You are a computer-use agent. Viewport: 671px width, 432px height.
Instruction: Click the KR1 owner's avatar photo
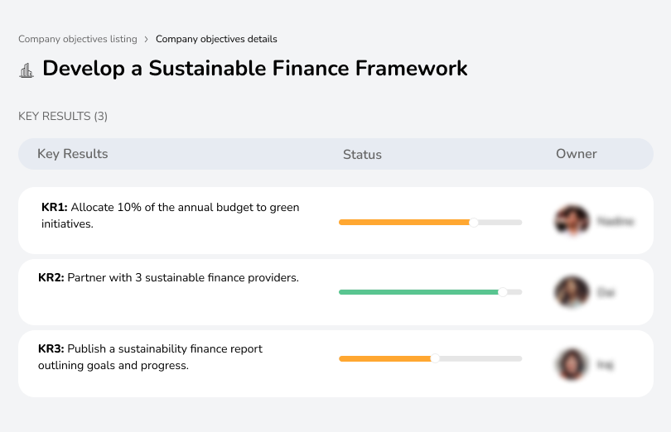[x=572, y=221]
